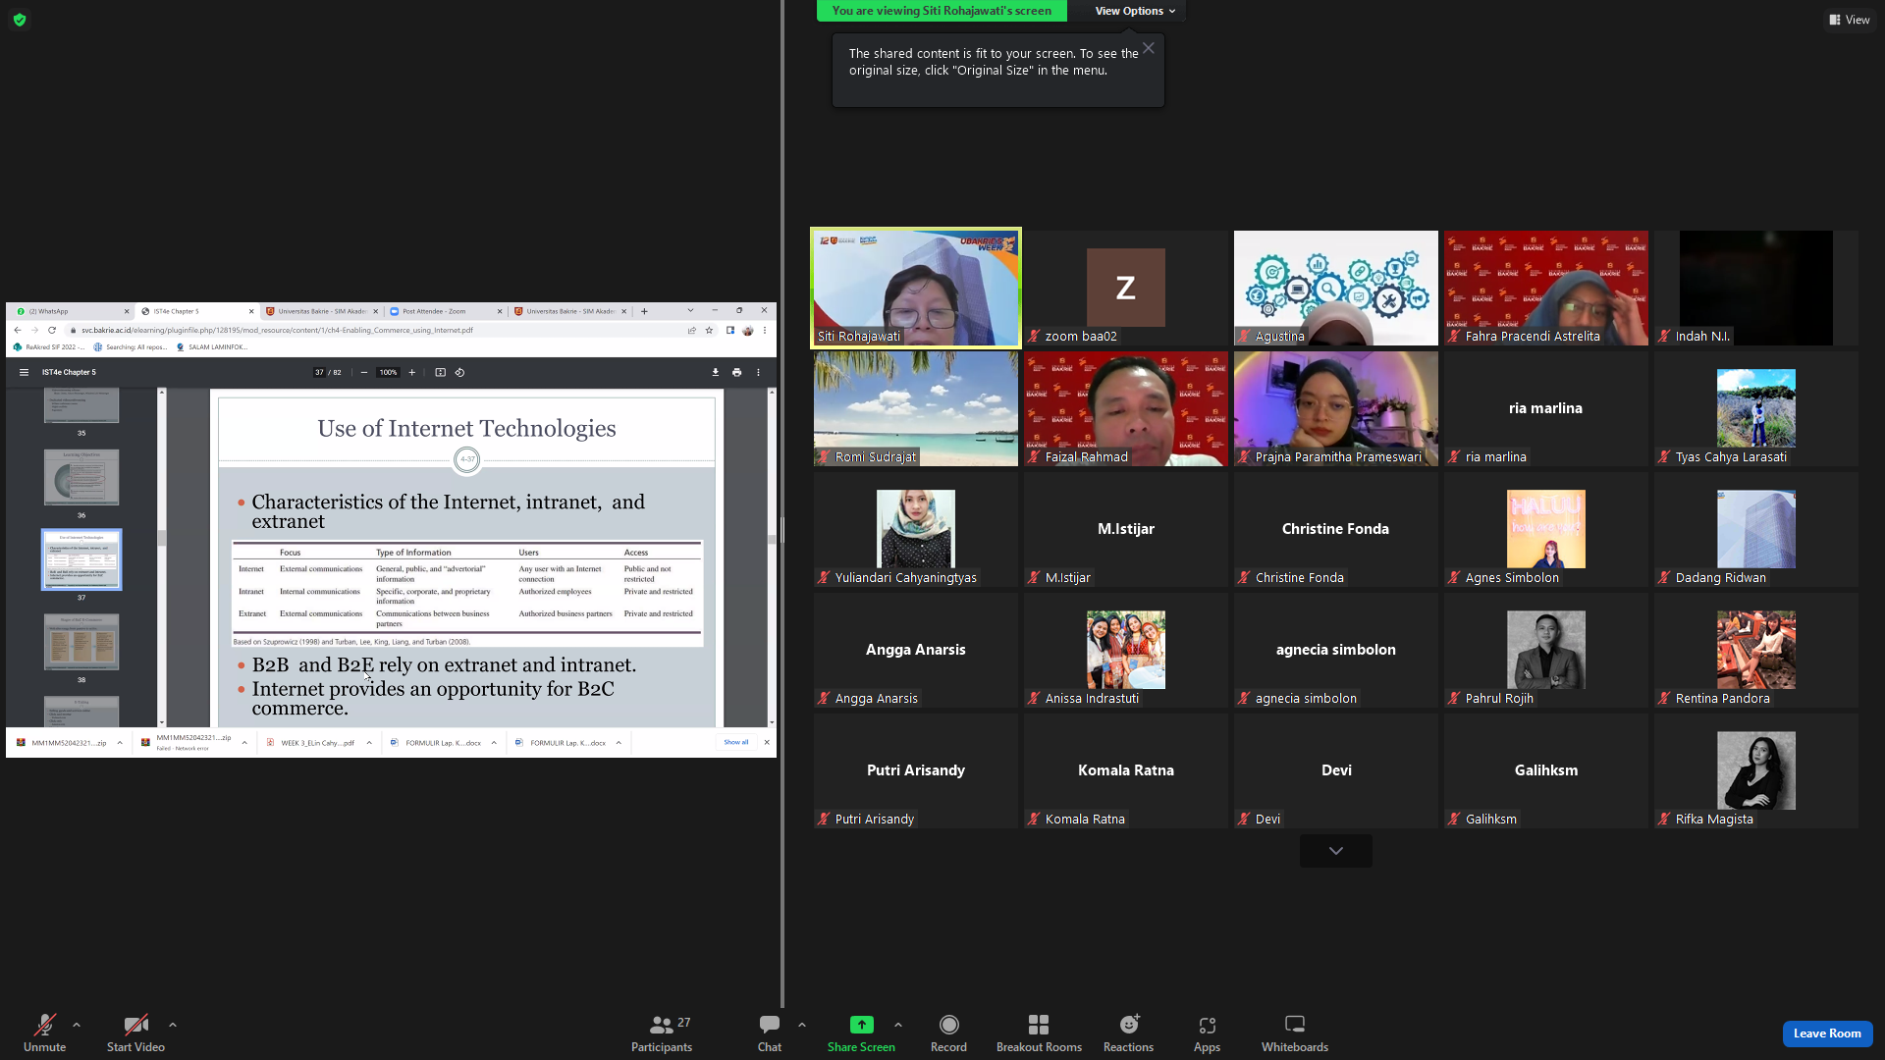Click the PDF rotate icon in shared screen

coord(459,373)
